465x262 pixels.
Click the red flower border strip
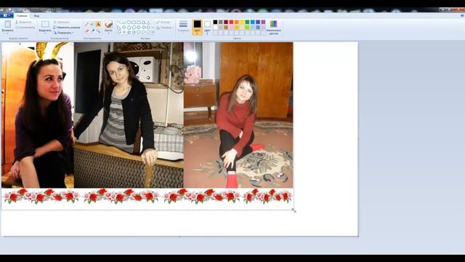[147, 196]
